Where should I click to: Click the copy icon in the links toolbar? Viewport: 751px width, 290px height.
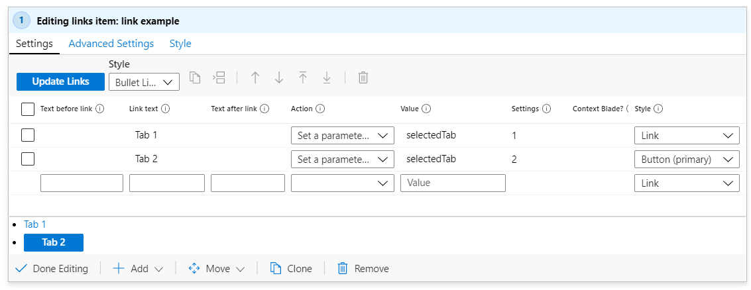[x=195, y=77]
